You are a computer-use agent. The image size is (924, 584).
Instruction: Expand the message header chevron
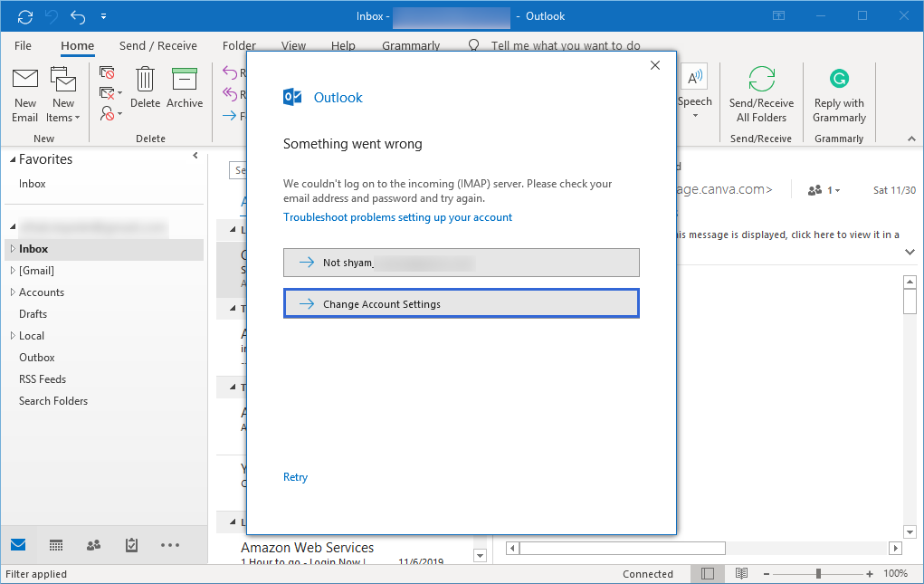click(x=910, y=253)
